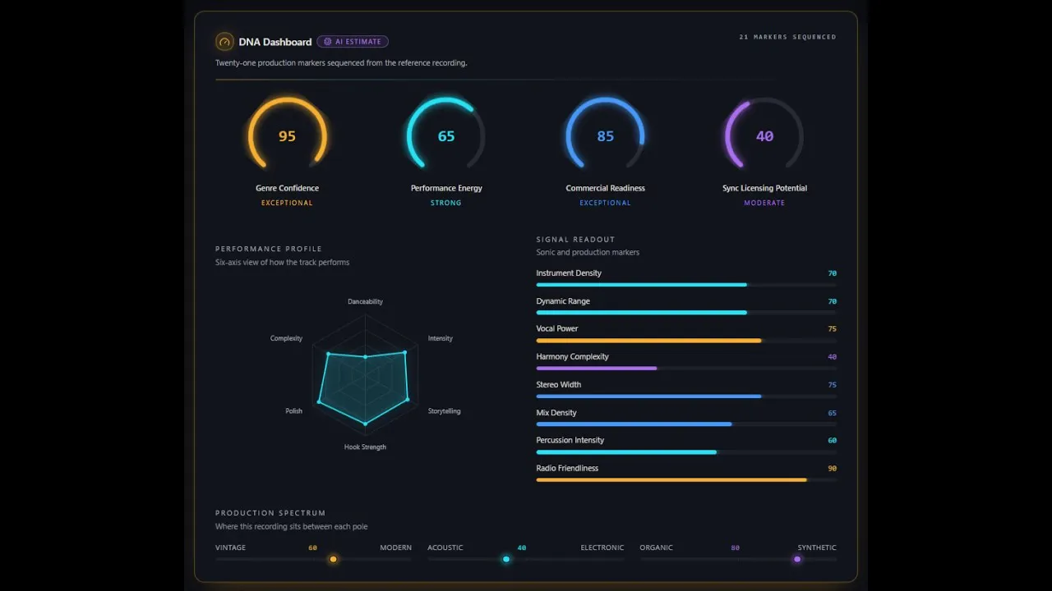Click the EXCEPTIONAL label under Genre Confidence

[x=287, y=203]
